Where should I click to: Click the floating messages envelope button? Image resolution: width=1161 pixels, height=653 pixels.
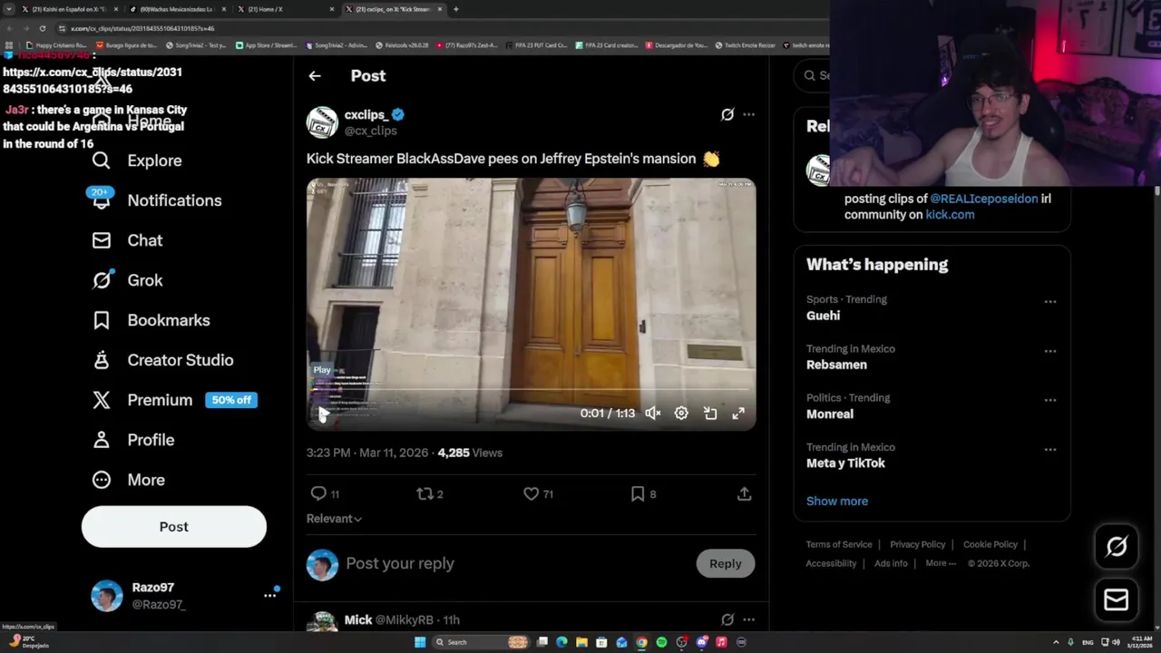coord(1117,599)
